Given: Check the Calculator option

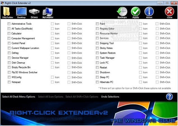Looking at the screenshot, I should pyautogui.click(x=9, y=34).
